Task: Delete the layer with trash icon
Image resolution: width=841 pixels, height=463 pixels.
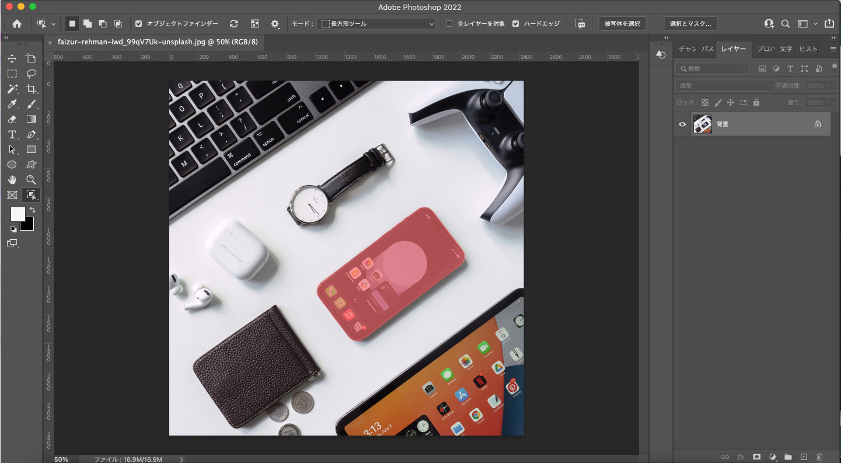Action: tap(819, 457)
